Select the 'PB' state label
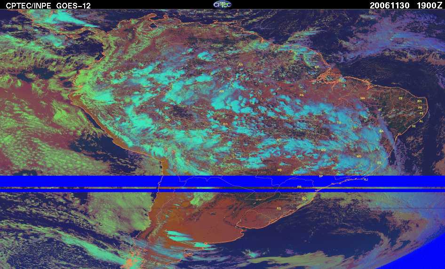Viewport: 445px width, 269px height. pos(421,108)
